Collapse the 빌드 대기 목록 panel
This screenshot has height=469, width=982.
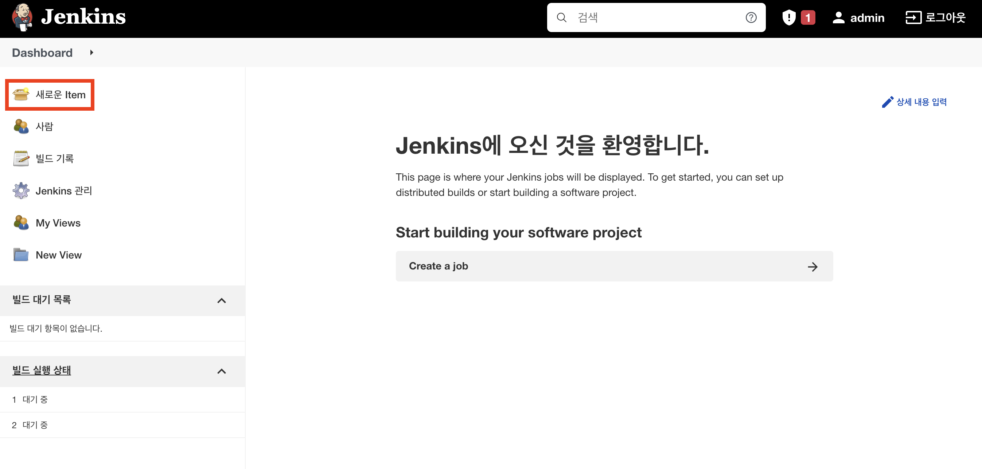point(222,300)
